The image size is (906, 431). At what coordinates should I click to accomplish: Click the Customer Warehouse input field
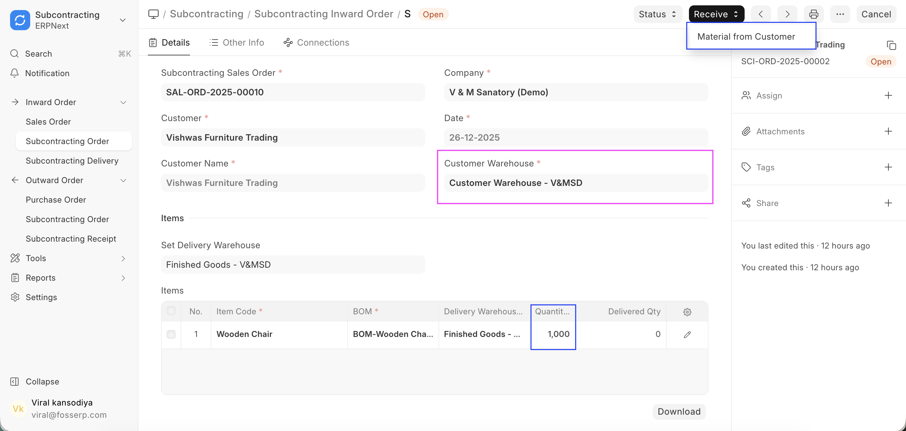pos(576,182)
